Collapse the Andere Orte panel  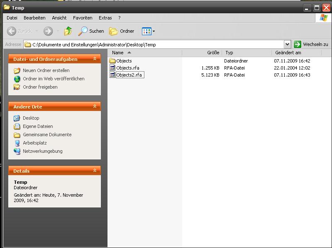tap(95, 106)
